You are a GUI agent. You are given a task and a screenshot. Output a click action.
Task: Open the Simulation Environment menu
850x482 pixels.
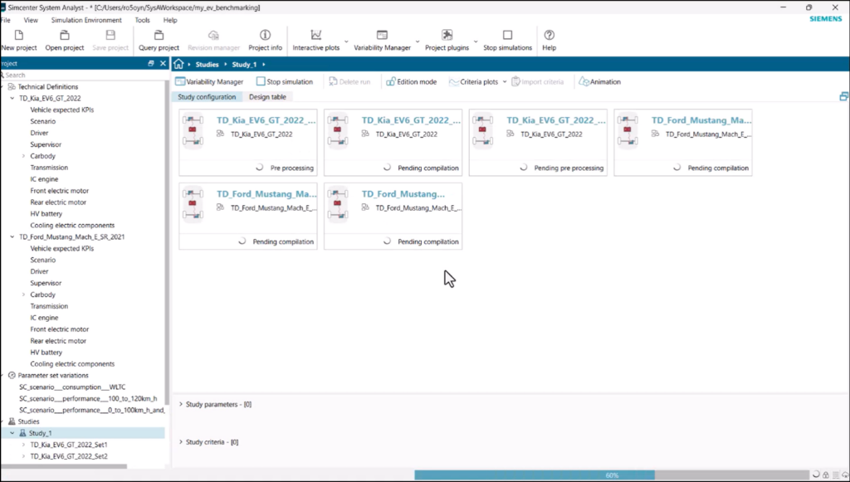tap(85, 20)
